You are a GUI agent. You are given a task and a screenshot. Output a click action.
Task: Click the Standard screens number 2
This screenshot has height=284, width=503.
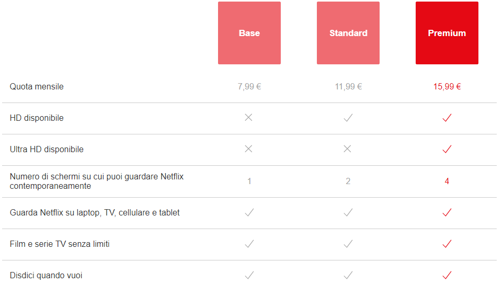click(348, 181)
